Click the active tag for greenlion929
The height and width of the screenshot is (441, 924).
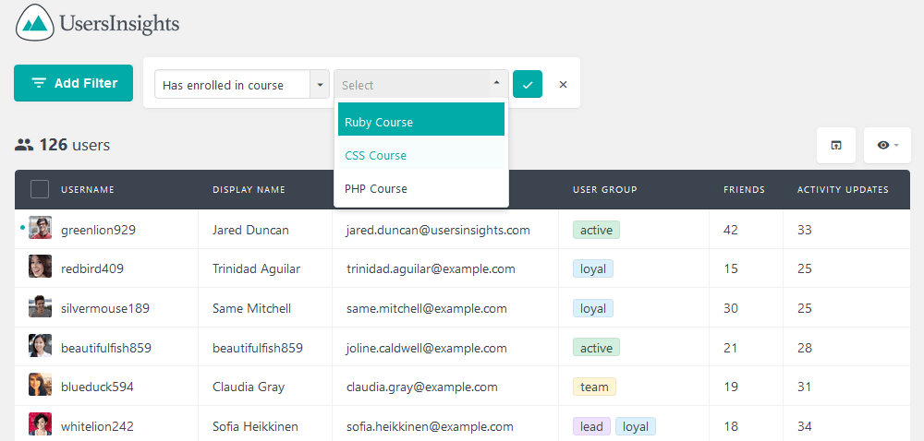click(x=596, y=230)
